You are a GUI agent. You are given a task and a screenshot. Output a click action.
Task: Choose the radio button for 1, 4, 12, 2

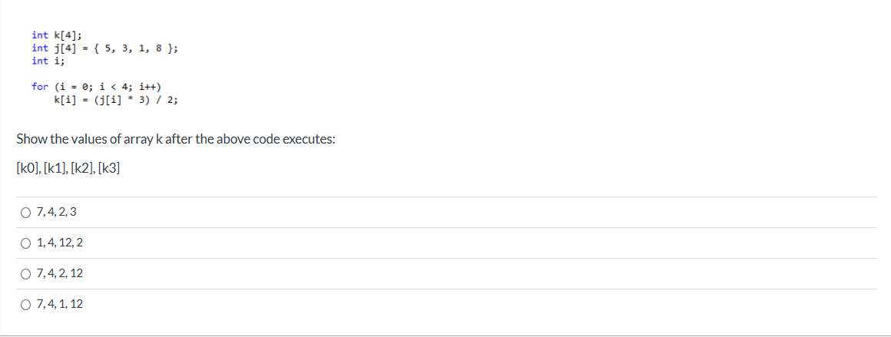25,243
